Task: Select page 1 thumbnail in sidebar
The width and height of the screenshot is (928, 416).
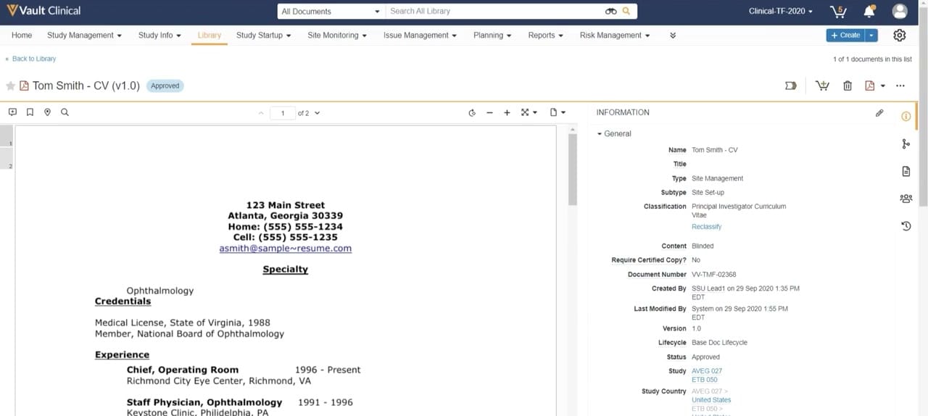Action: tap(7, 136)
